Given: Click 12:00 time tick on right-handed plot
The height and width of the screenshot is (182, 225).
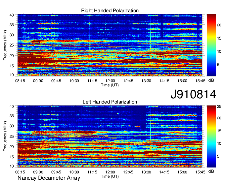Looking at the screenshot, I should tap(110, 81).
